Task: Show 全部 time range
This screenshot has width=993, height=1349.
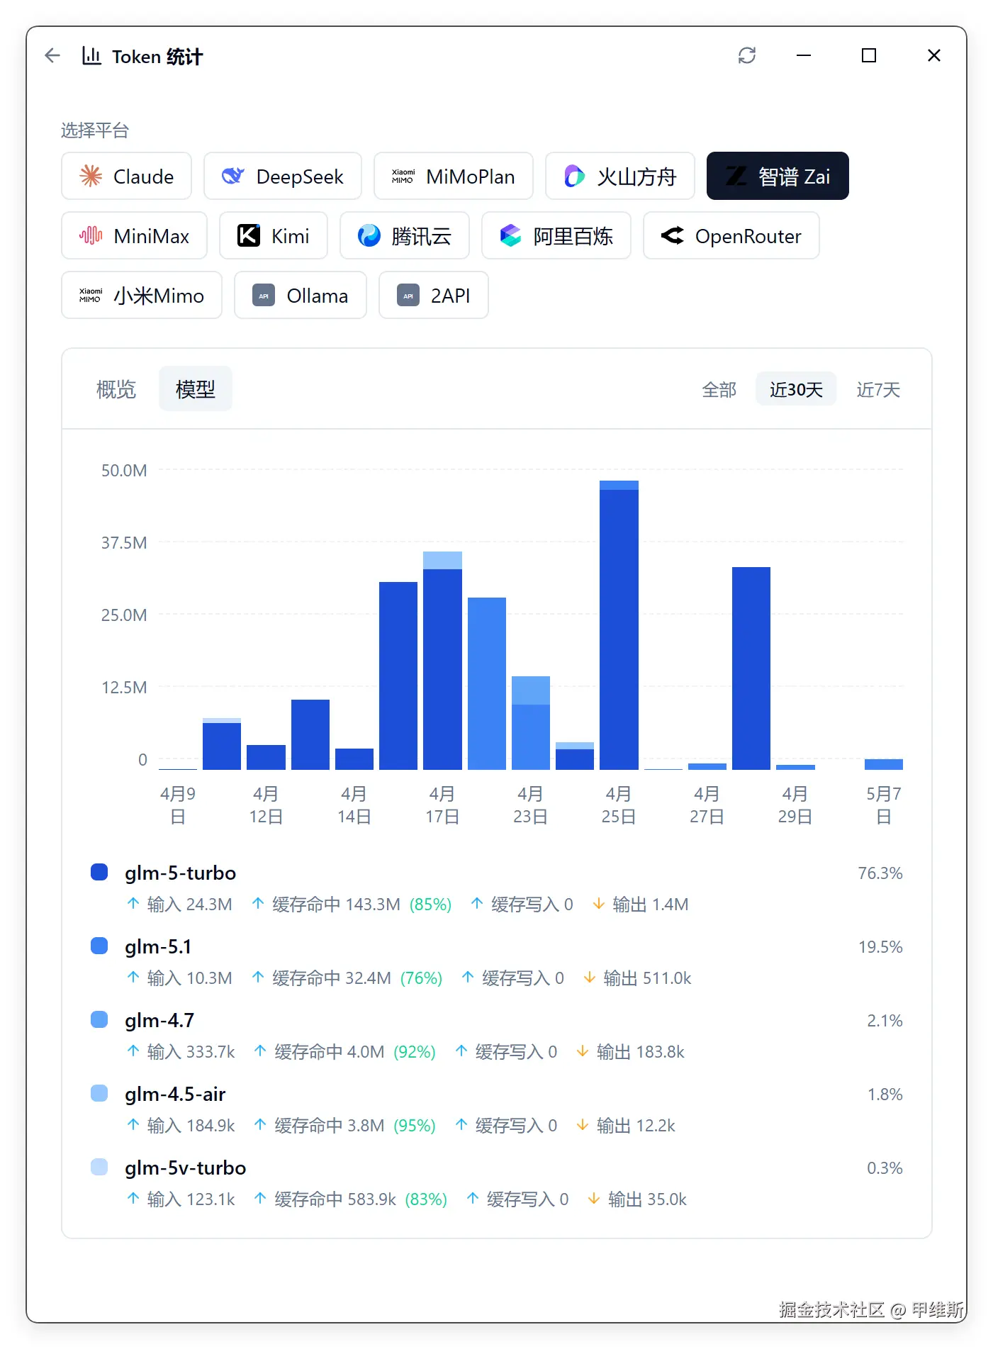Action: click(x=719, y=389)
